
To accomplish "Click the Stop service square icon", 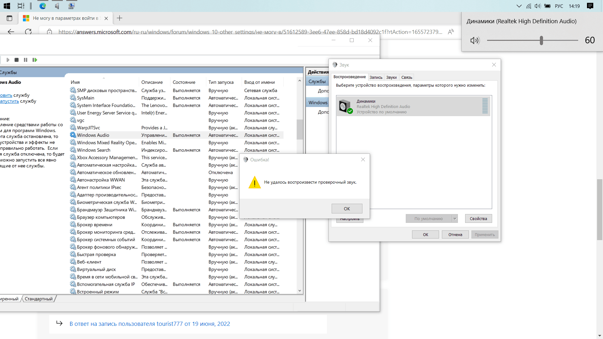I will [17, 60].
